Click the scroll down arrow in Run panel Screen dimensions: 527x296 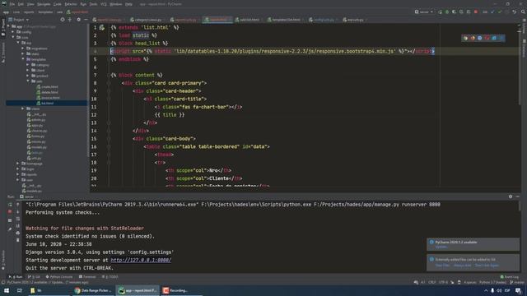pyautogui.click(x=18, y=212)
